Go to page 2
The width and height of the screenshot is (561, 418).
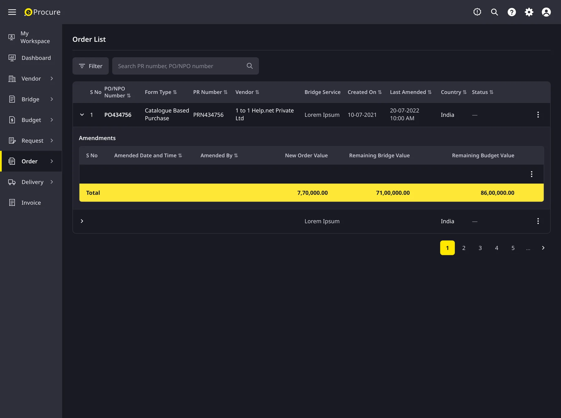[x=464, y=248]
